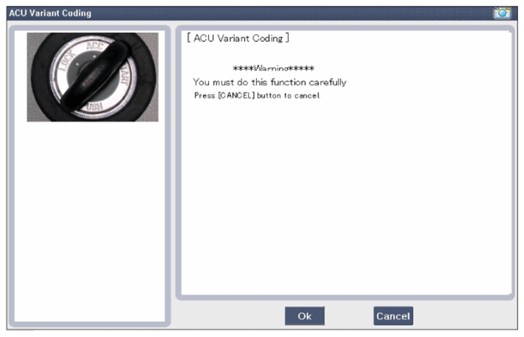
Task: Click empty space between Ok and Cancel
Action: point(349,316)
